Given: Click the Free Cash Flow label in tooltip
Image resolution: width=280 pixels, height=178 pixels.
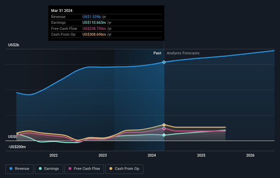Looking at the screenshot, I should click(64, 29).
